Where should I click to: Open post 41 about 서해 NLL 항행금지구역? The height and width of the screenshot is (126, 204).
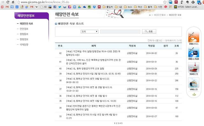click(x=93, y=62)
